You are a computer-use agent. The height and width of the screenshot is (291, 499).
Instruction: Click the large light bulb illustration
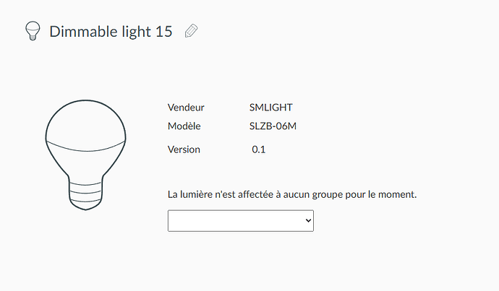pos(85,155)
